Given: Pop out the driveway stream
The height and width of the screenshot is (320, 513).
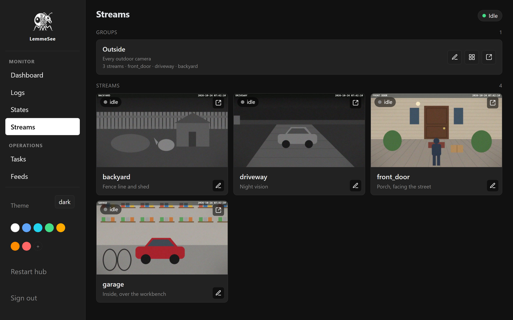Looking at the screenshot, I should pyautogui.click(x=356, y=103).
